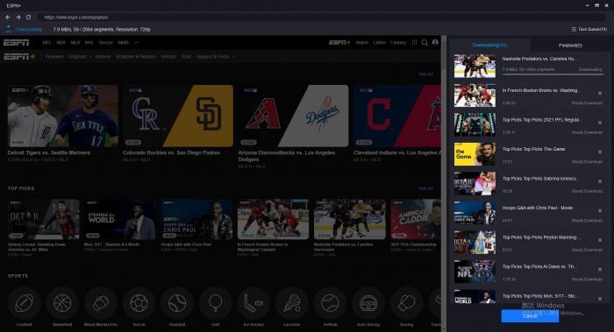This screenshot has width=614, height=332.
Task: Open the Fantasy link
Action: point(398,42)
